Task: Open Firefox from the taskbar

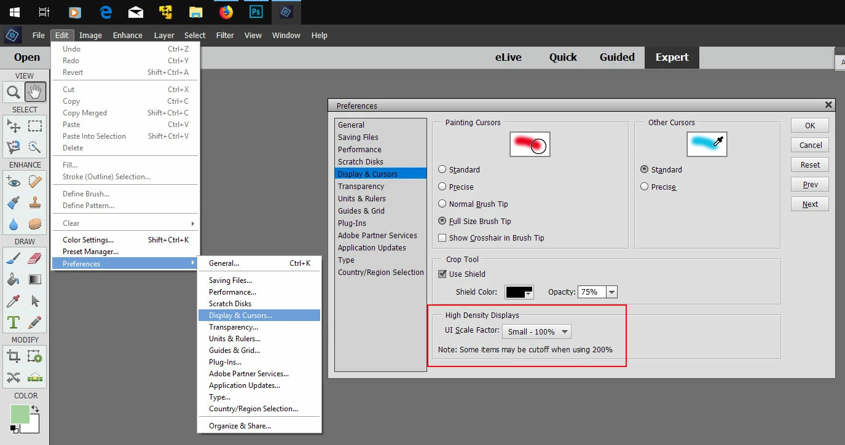Action: 226,12
